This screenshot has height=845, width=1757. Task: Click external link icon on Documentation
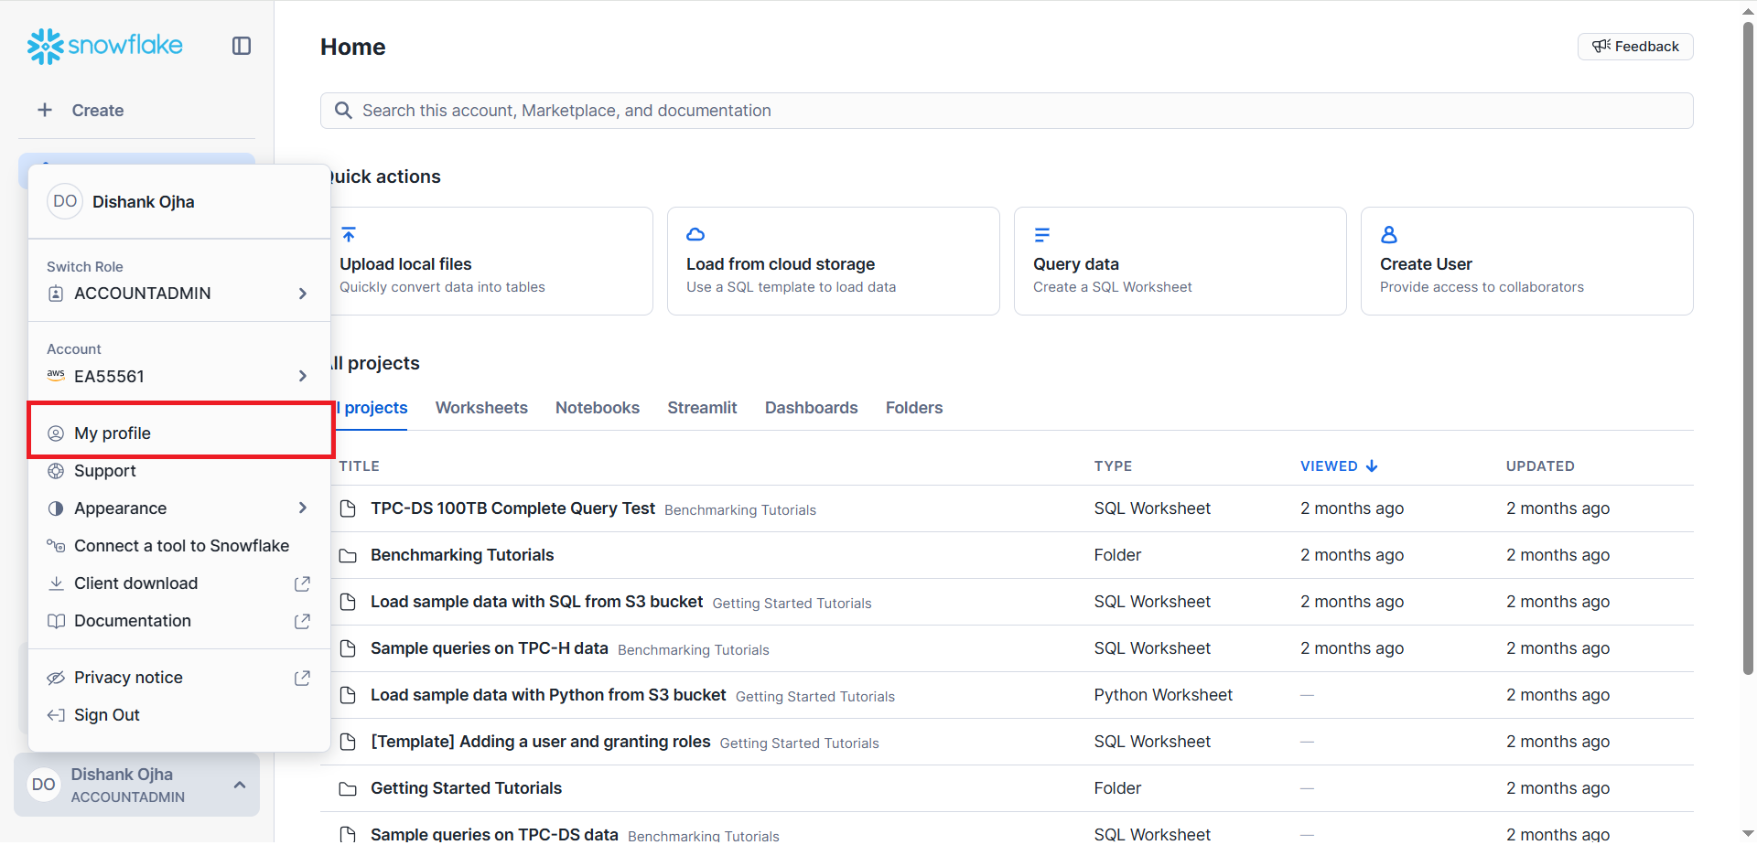click(x=302, y=621)
